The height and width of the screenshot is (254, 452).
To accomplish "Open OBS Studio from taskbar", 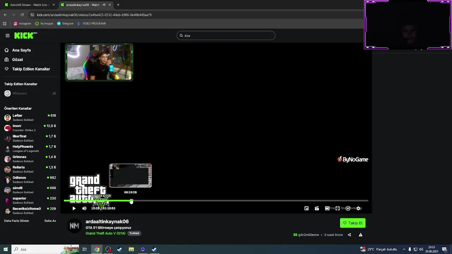I will [x=108, y=249].
